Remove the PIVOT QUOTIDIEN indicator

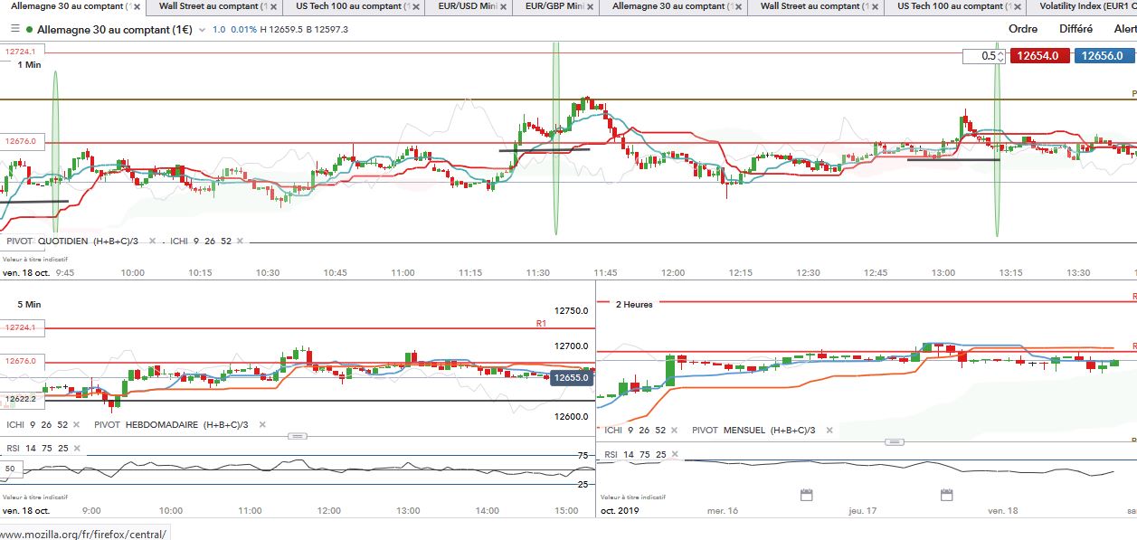tap(152, 242)
